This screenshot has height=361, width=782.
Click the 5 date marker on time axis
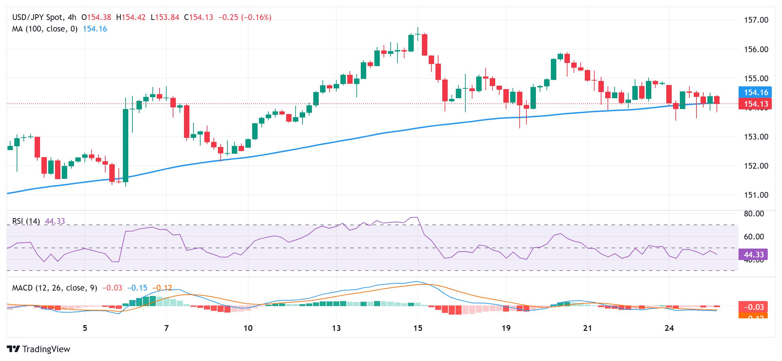click(85, 328)
